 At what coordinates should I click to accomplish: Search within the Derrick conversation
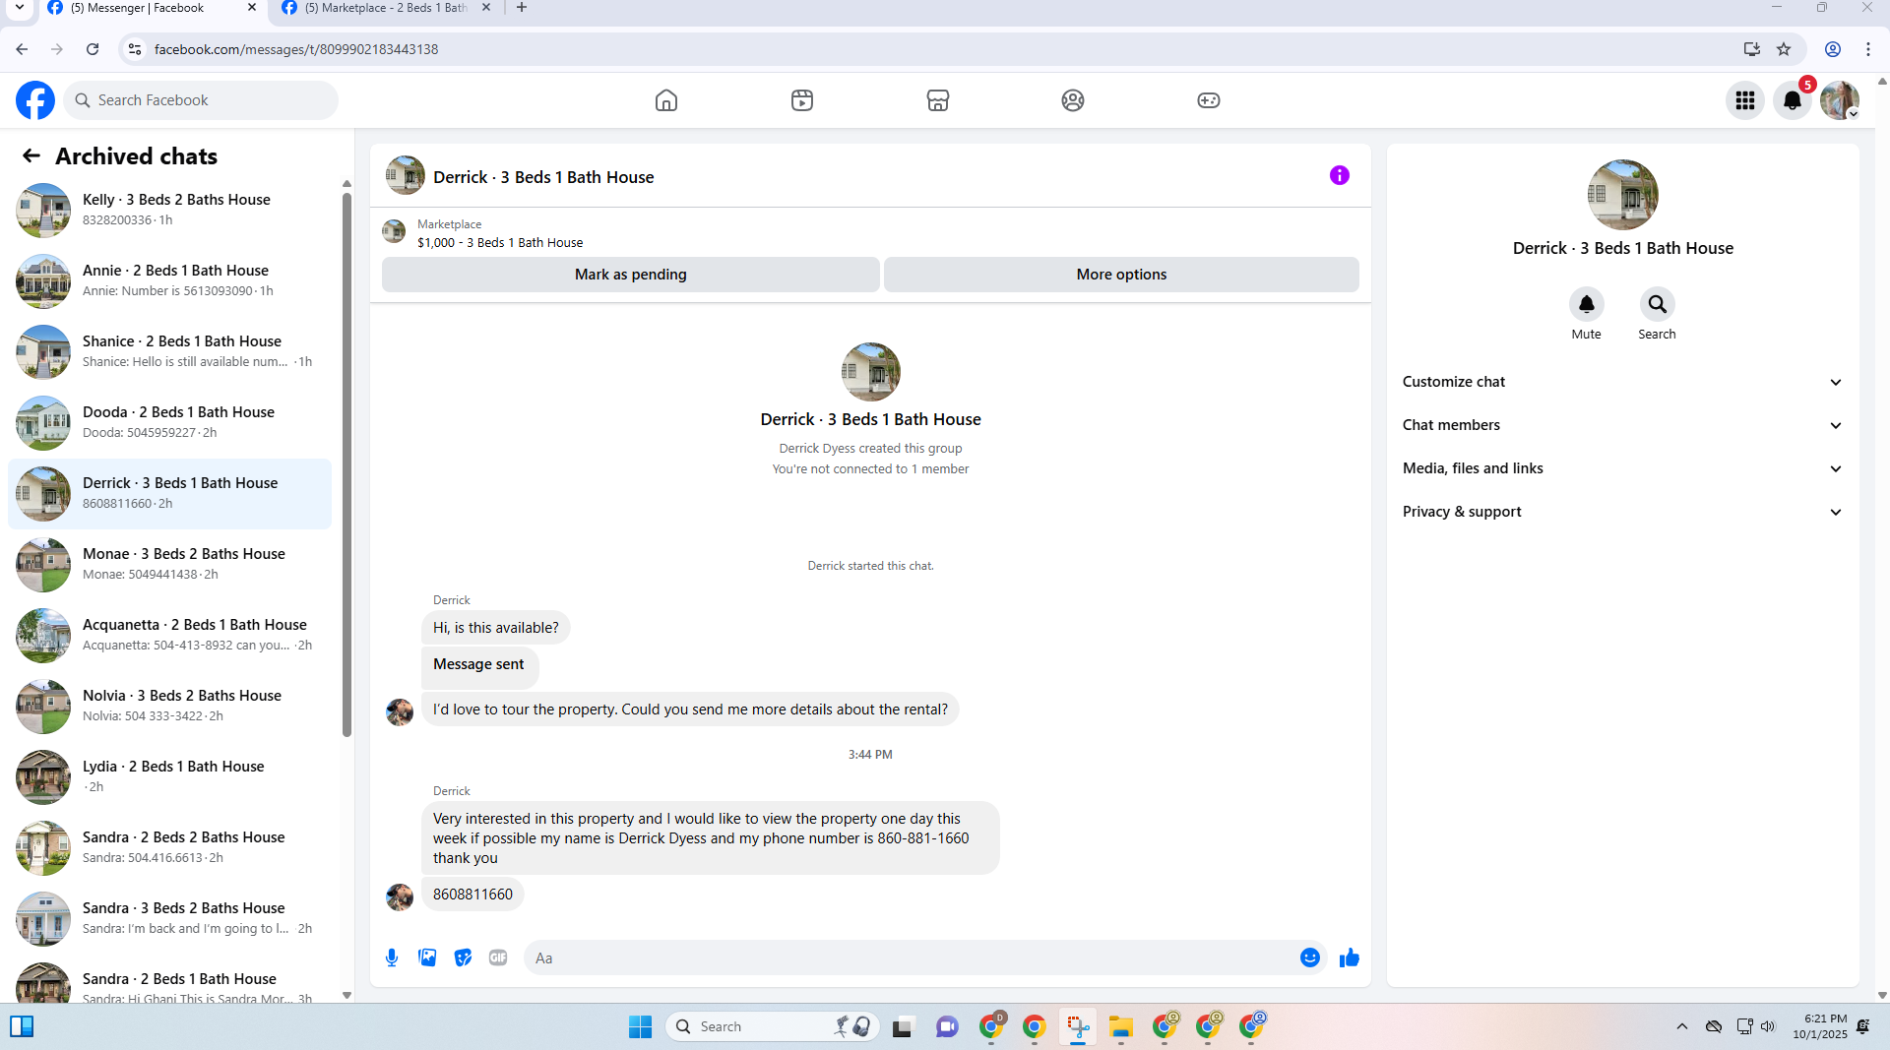pos(1658,305)
